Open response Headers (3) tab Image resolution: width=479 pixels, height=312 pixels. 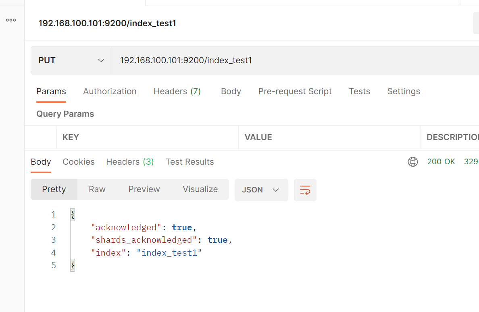point(130,162)
